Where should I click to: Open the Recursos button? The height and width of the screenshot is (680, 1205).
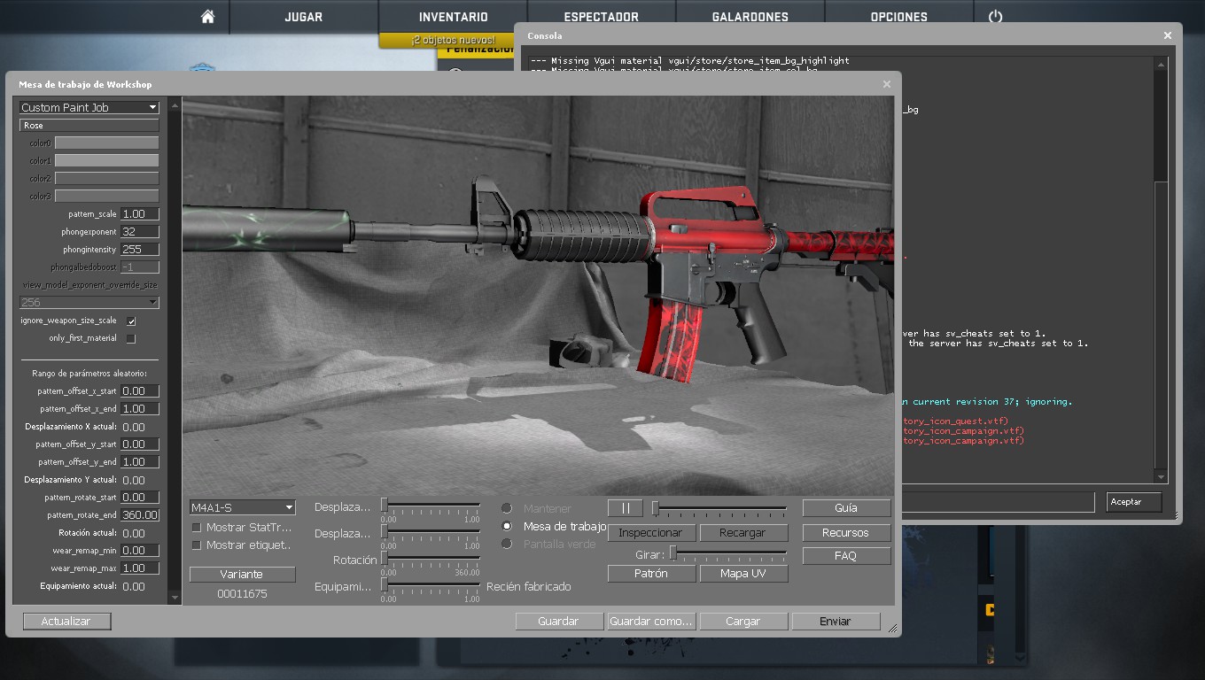(846, 532)
